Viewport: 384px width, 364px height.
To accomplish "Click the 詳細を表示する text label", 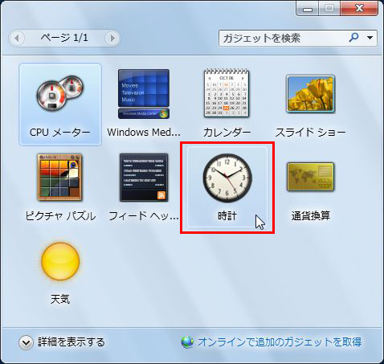I will [71, 342].
